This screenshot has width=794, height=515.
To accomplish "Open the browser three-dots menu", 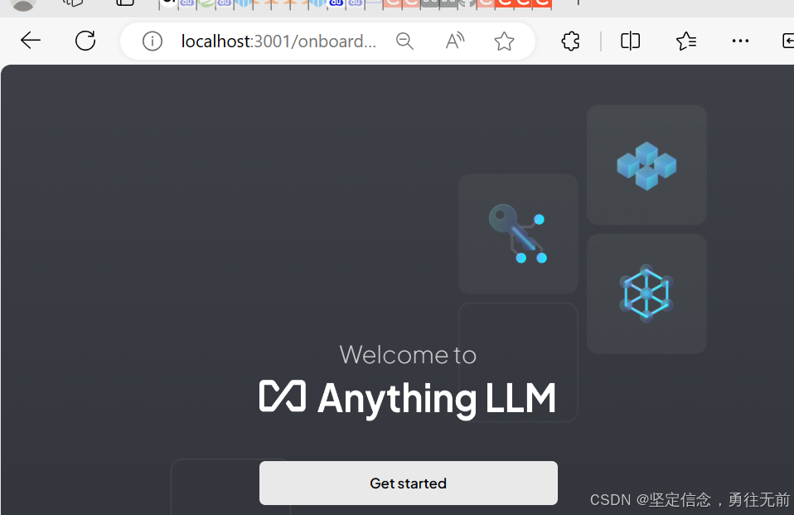I will coord(740,41).
